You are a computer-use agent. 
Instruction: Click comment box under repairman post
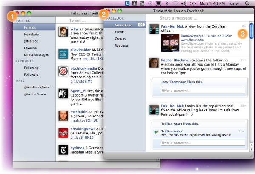coord(203,143)
